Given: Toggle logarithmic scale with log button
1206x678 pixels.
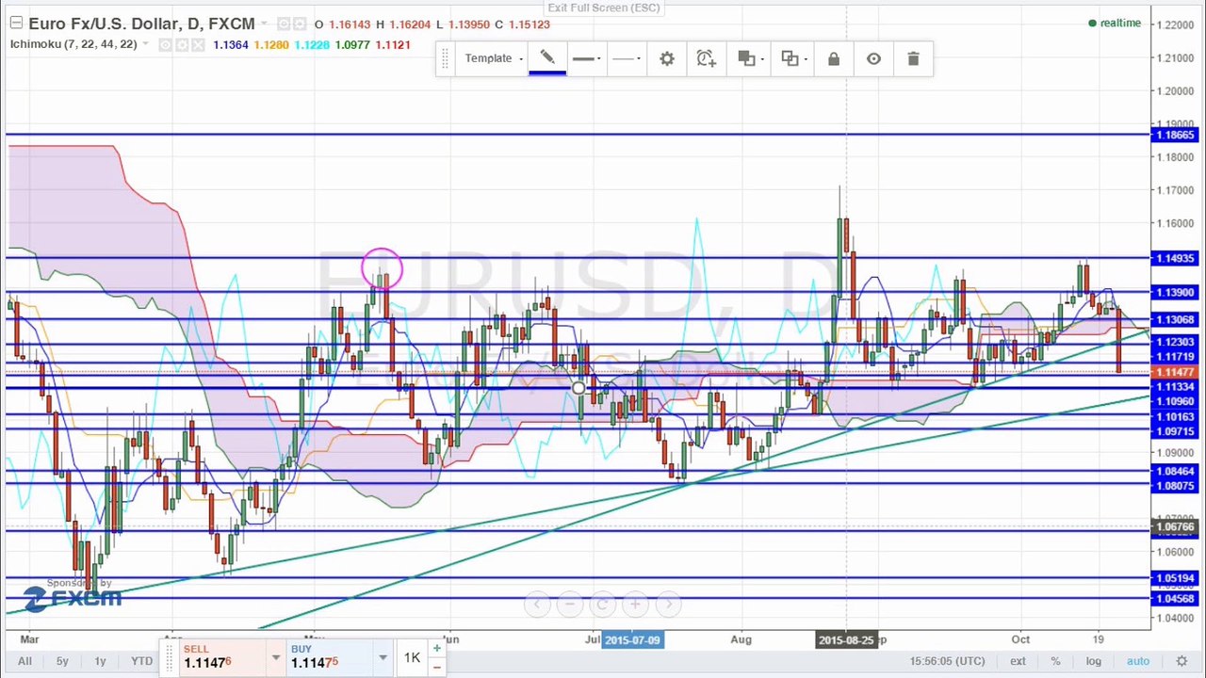Looking at the screenshot, I should click(1094, 662).
